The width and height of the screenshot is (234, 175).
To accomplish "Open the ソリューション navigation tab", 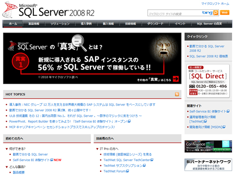I will pyautogui.click(x=60, y=24).
